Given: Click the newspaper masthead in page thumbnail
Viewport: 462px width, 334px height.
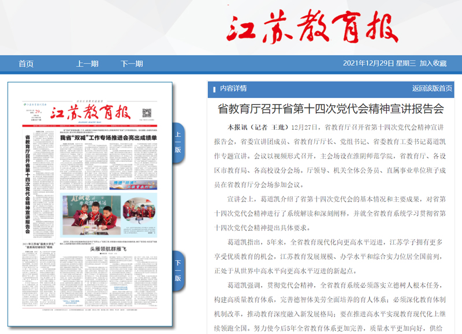Looking at the screenshot, I should click(90, 111).
